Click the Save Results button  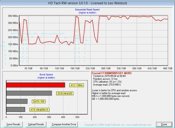coord(13,124)
